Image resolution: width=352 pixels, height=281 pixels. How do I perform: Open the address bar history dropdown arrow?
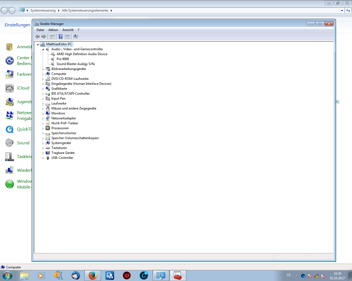(342, 10)
